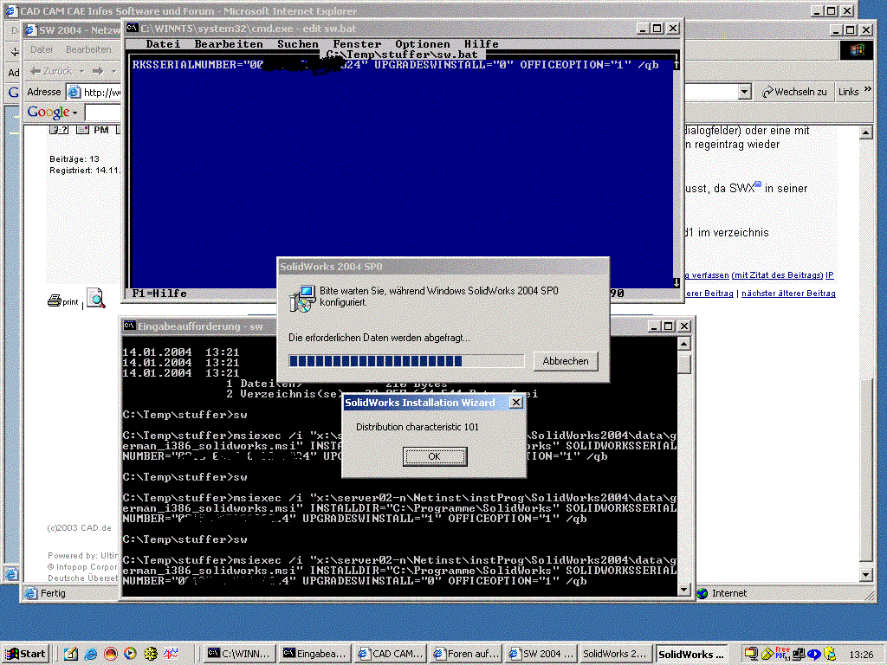
Task: Switch to SW 2004 taskbar button
Action: (541, 654)
